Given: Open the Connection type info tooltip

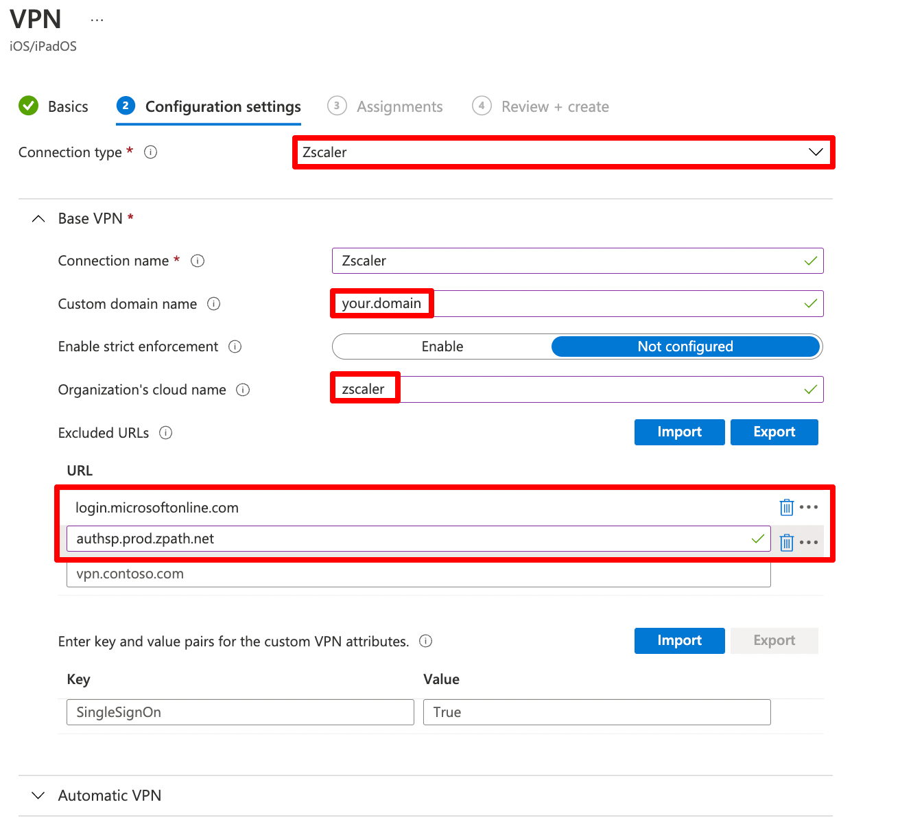Looking at the screenshot, I should [150, 152].
